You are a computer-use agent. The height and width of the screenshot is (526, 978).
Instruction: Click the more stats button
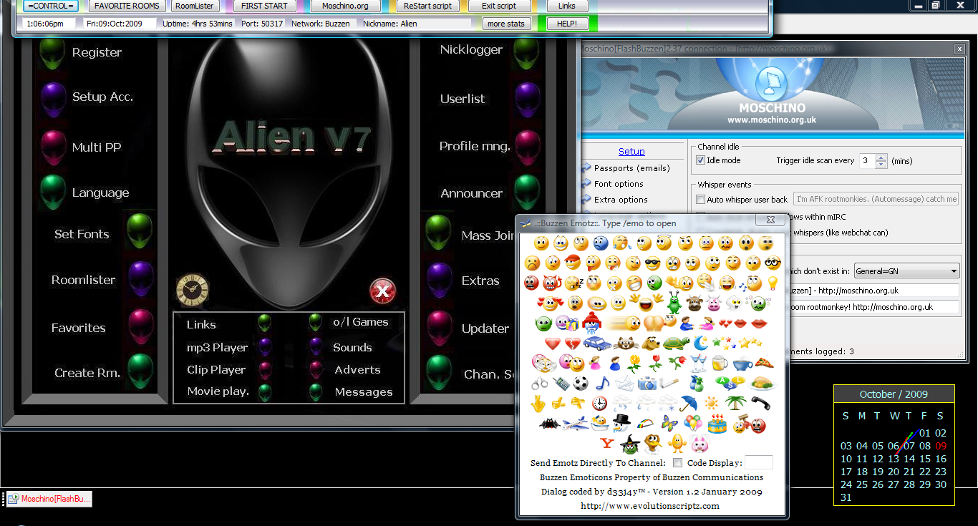(x=506, y=24)
